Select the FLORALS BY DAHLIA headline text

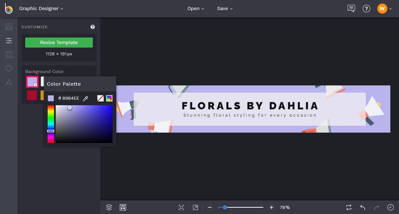[x=250, y=106]
